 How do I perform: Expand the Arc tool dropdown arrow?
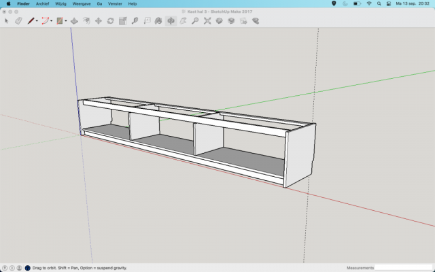click(52, 21)
